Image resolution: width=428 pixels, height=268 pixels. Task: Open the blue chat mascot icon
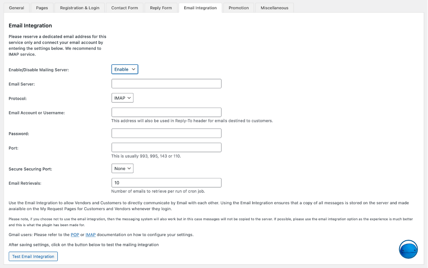[x=408, y=249]
